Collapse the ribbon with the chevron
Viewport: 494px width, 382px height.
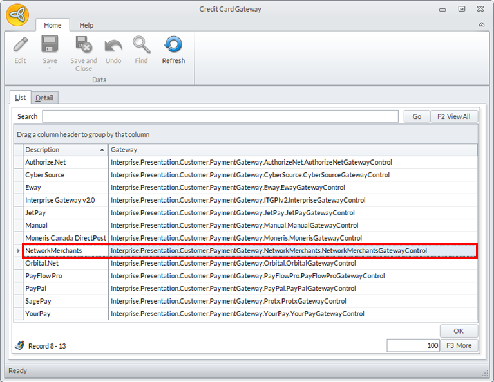tap(482, 25)
